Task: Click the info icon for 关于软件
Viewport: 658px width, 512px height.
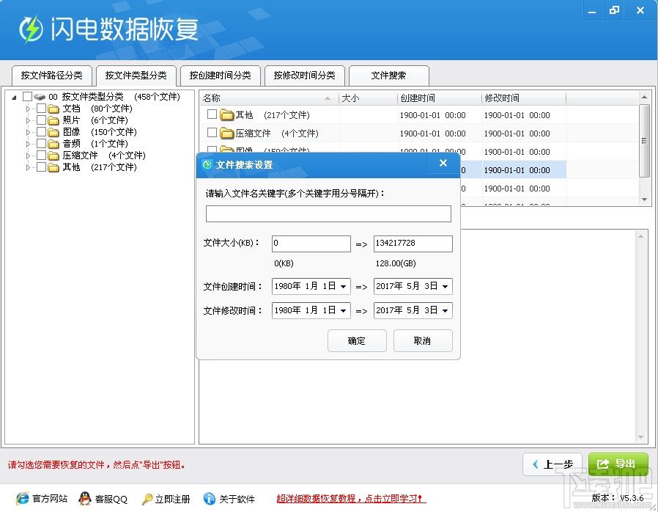Action: click(210, 499)
